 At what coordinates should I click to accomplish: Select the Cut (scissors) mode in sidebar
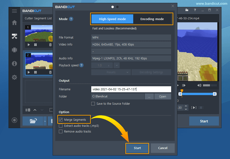click(x=14, y=36)
